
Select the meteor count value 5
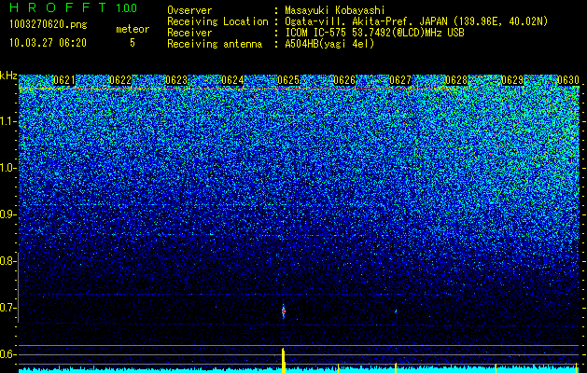pos(133,43)
